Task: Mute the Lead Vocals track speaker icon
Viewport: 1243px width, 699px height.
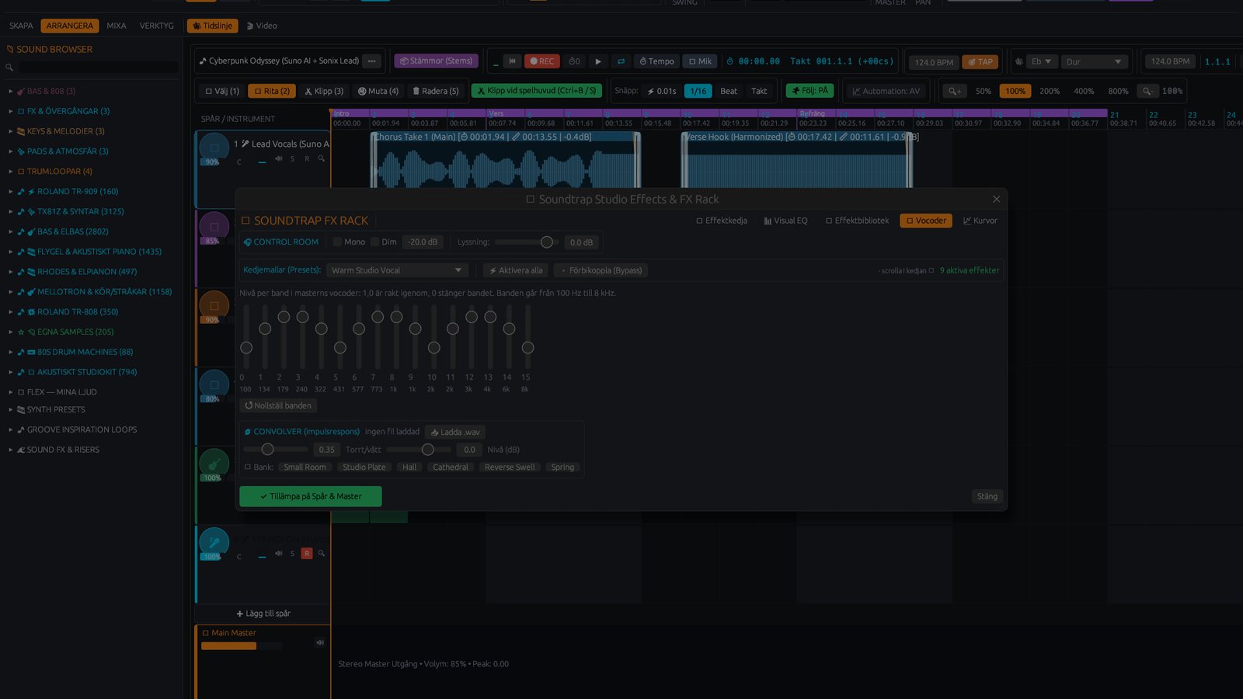Action: click(x=278, y=159)
